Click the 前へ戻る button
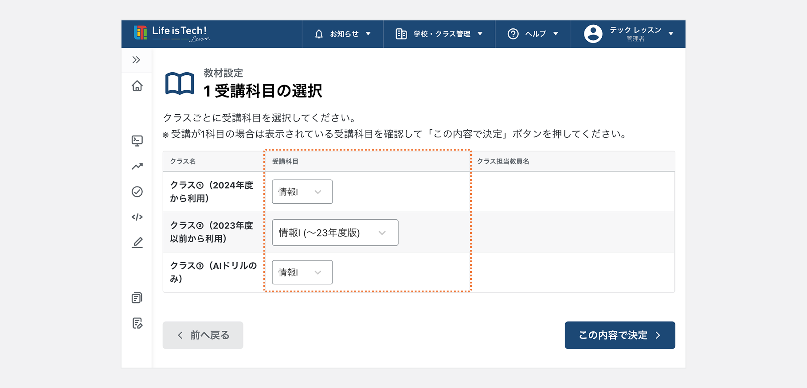 click(203, 335)
